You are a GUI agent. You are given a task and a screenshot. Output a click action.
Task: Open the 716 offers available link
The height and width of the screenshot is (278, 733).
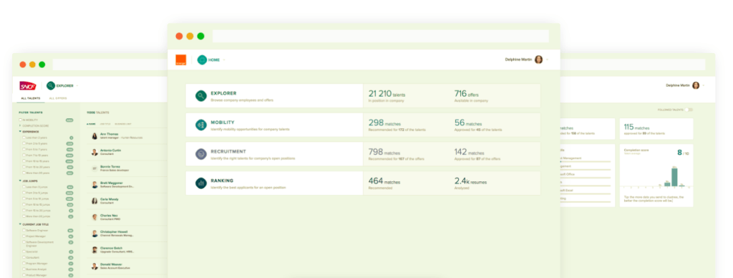coord(471,96)
